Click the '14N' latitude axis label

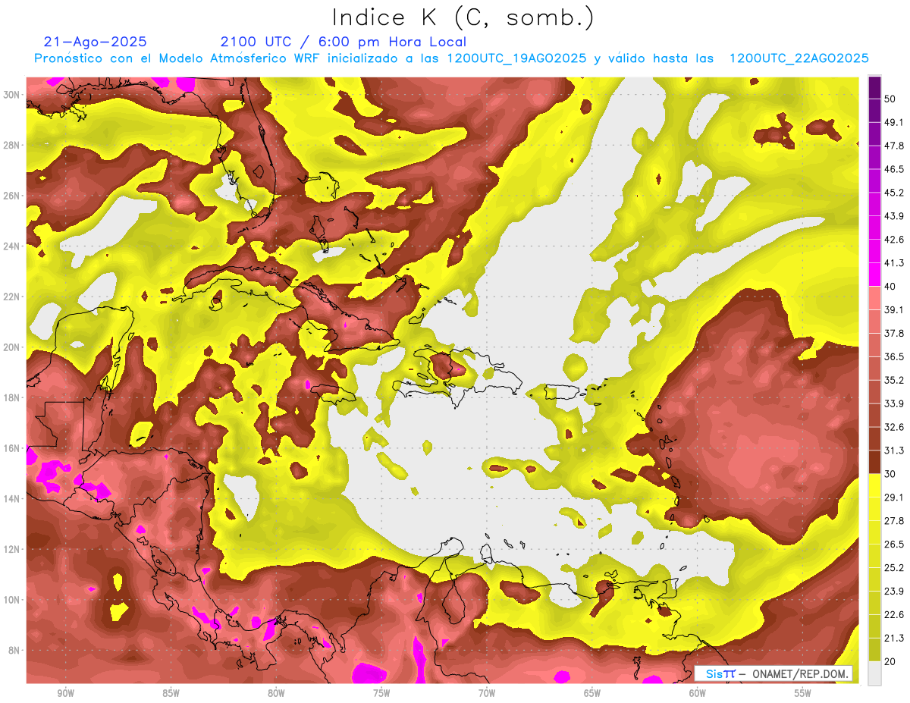pyautogui.click(x=12, y=499)
